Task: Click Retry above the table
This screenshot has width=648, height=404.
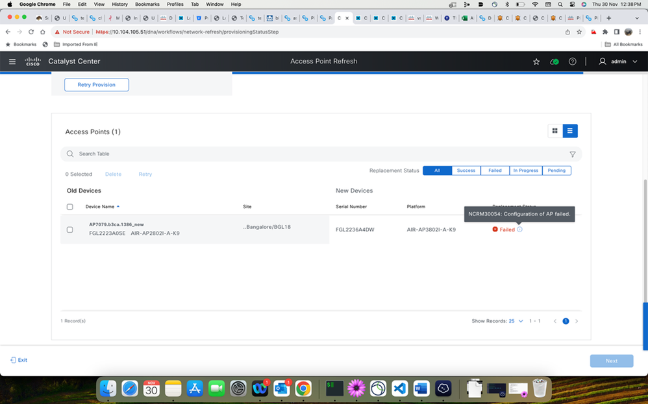Action: click(145, 174)
